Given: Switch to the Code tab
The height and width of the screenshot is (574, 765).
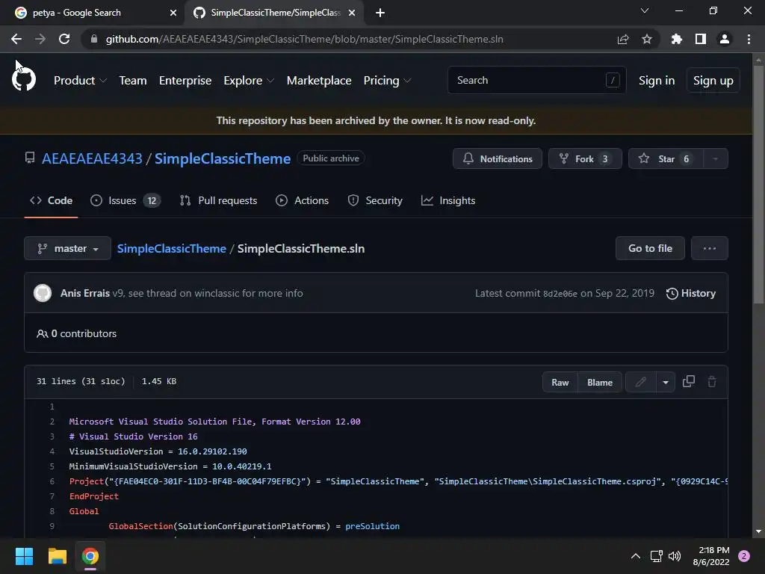Looking at the screenshot, I should [52, 200].
